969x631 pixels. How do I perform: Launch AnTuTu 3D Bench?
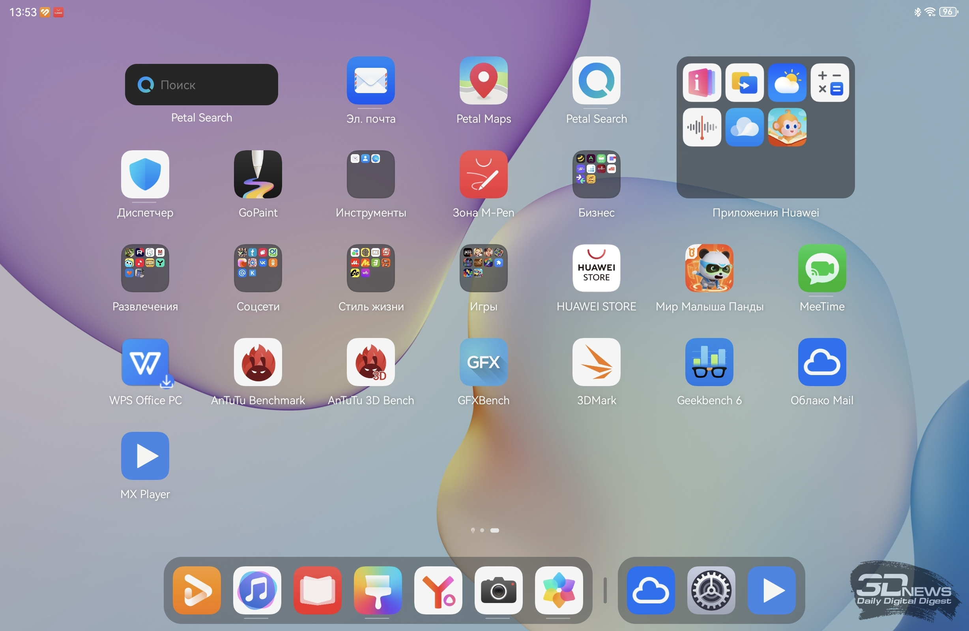pyautogui.click(x=370, y=362)
